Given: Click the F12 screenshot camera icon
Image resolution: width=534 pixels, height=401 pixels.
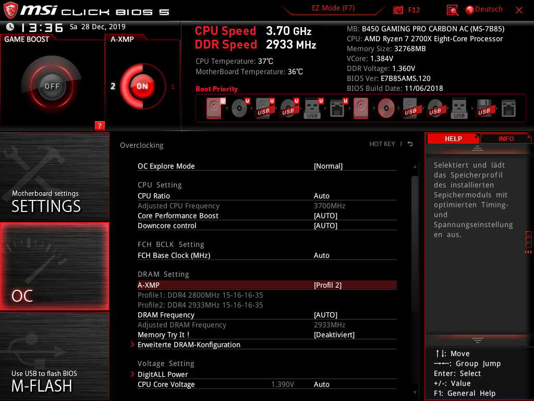Looking at the screenshot, I should pyautogui.click(x=398, y=10).
